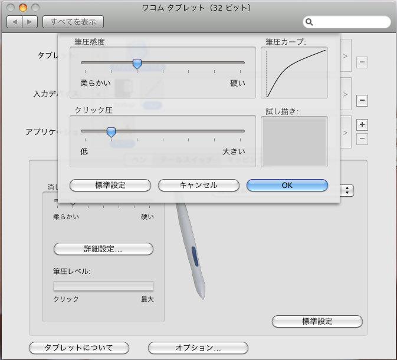397x360 pixels.
Task: Open オプション... button
Action: click(198, 348)
